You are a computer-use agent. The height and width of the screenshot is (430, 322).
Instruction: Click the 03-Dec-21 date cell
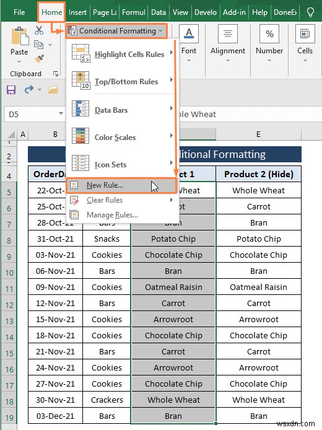tap(55, 416)
